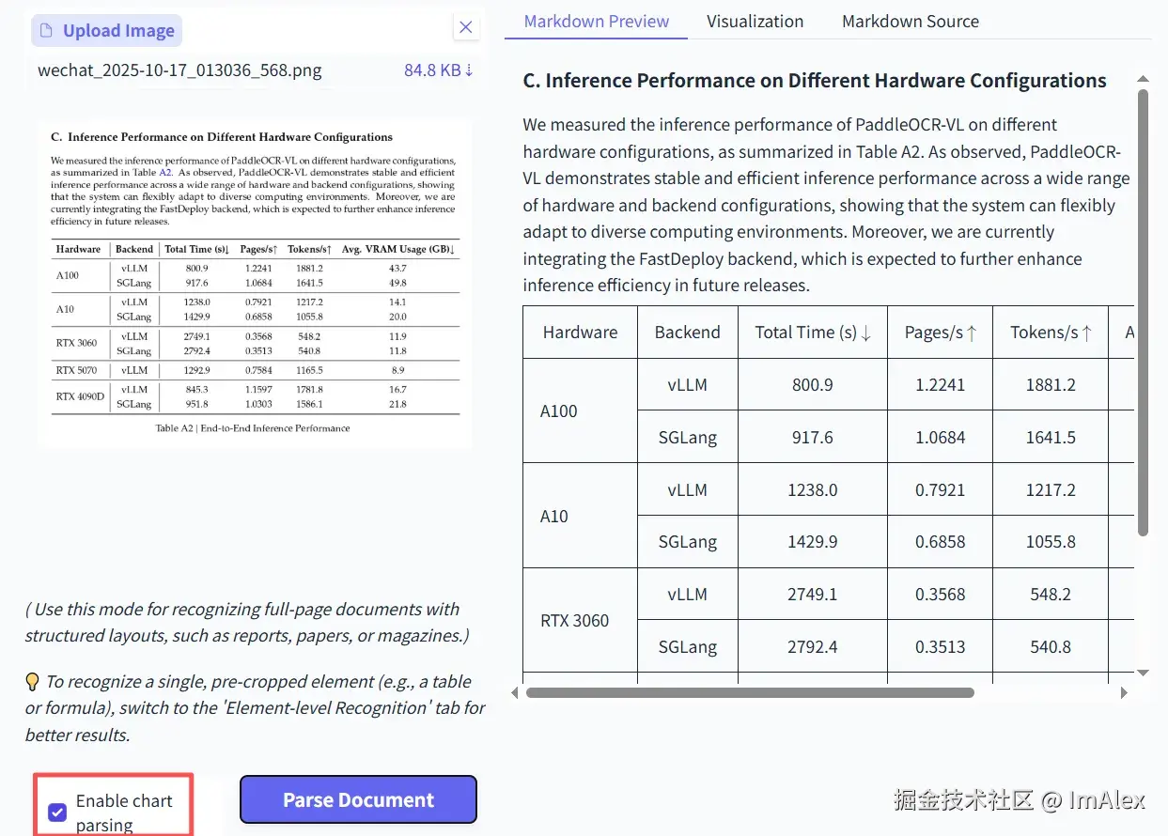Screen dimensions: 1168x836
Task: Click the Total Time (s) column header
Action: [813, 333]
